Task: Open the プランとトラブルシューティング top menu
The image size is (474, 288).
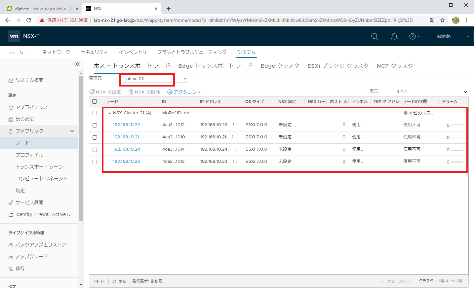Action: click(192, 52)
